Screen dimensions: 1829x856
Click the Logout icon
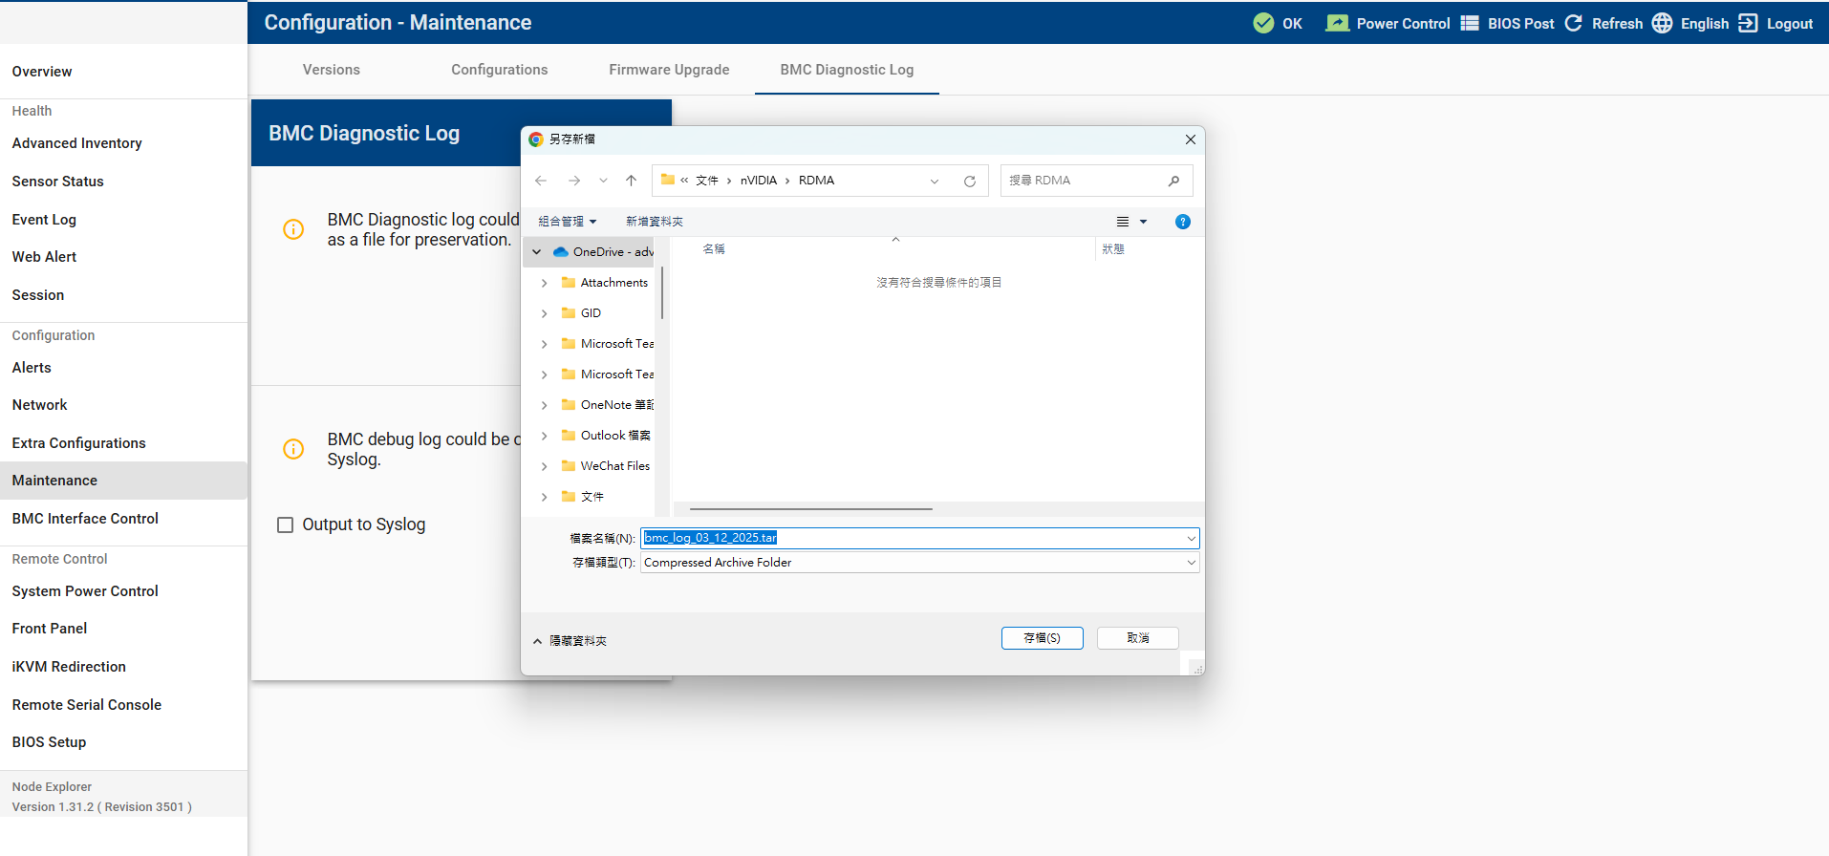tap(1748, 23)
